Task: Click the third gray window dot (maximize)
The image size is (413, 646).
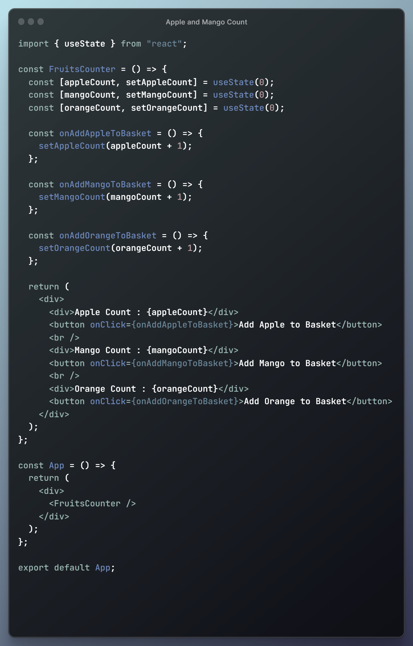Action: tap(41, 22)
